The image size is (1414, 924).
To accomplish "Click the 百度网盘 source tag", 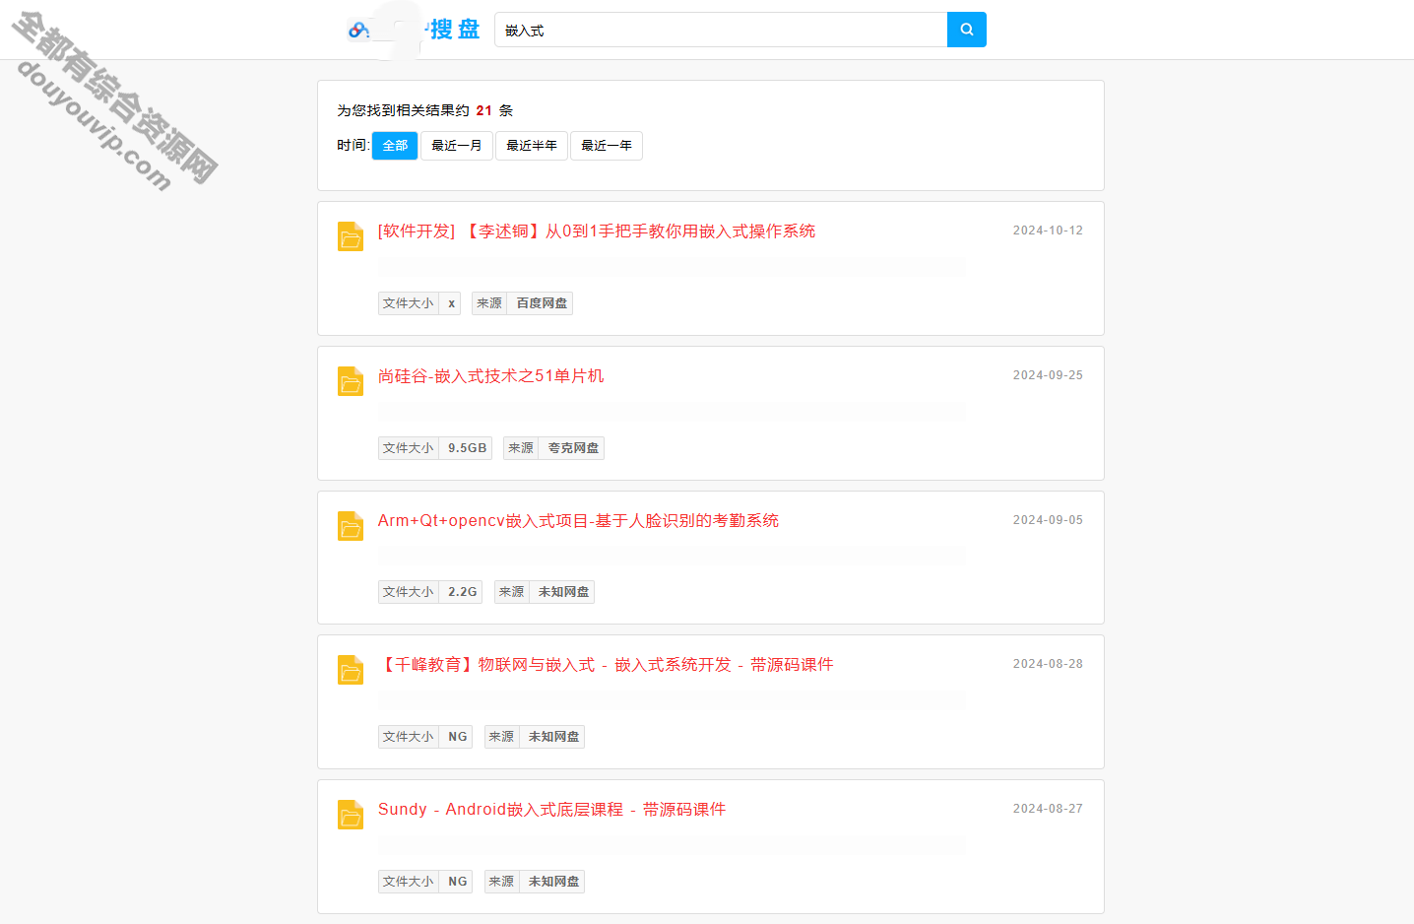I will point(542,303).
